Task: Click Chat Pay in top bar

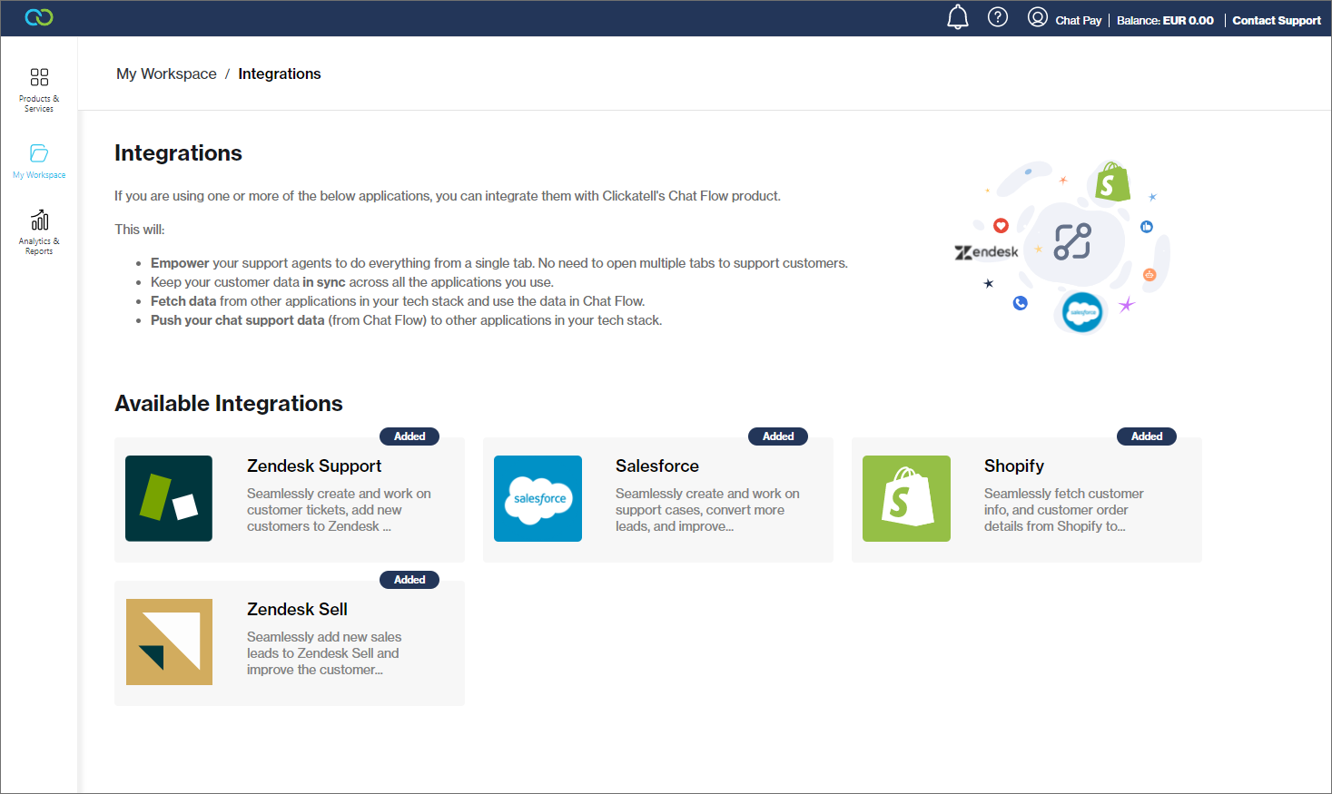Action: [x=1078, y=20]
